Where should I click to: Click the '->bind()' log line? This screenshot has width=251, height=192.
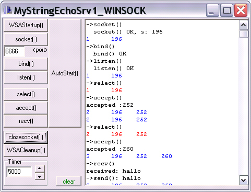tap(101, 46)
